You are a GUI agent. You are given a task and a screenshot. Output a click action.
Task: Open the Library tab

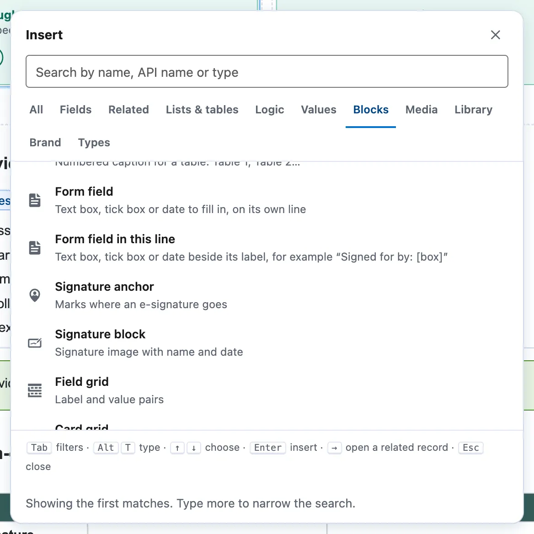click(x=473, y=110)
